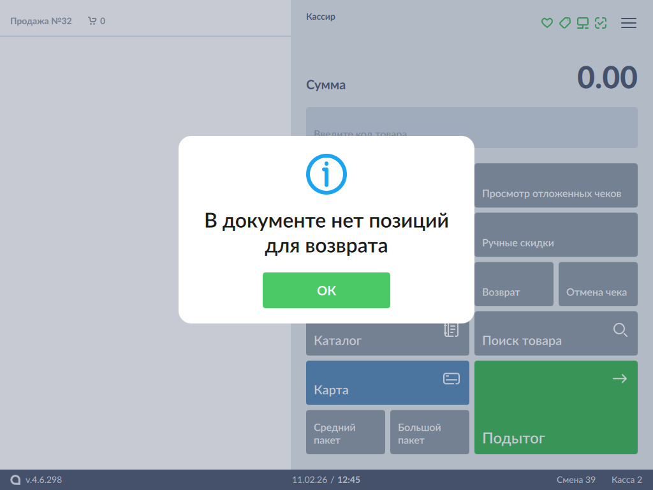Open the hamburger menu
Screen dimensions: 653x490
click(629, 23)
